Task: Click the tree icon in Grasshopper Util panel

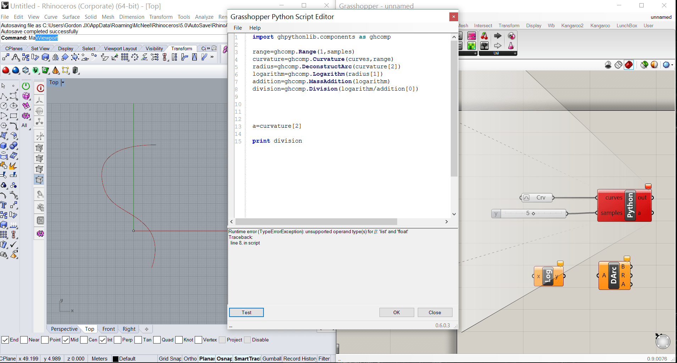Action: tap(484, 46)
